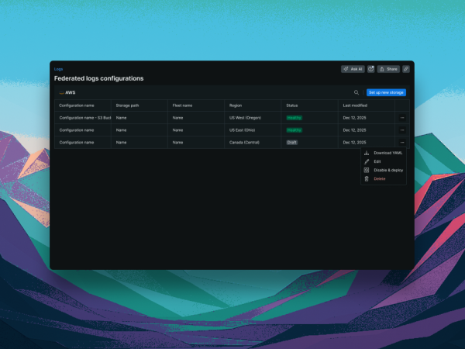Open more actions for US West (Oregon) row

point(402,118)
